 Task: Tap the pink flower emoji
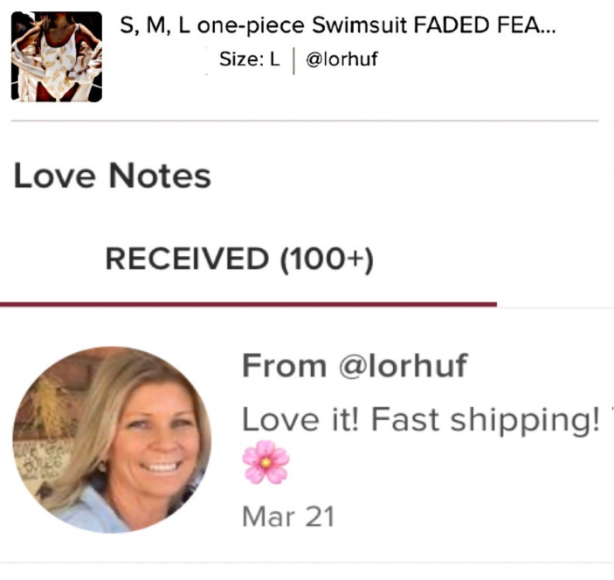pyautogui.click(x=266, y=462)
